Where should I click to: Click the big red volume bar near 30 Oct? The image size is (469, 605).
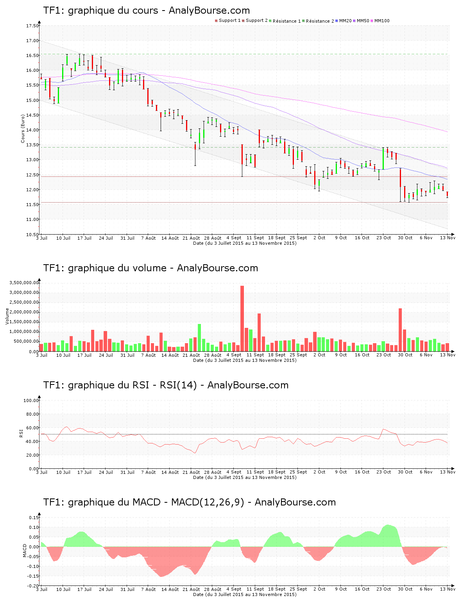[x=400, y=330]
